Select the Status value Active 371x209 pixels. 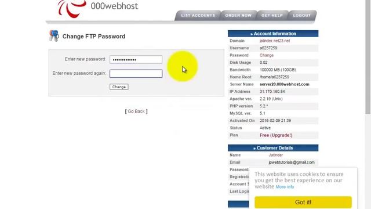pos(265,128)
